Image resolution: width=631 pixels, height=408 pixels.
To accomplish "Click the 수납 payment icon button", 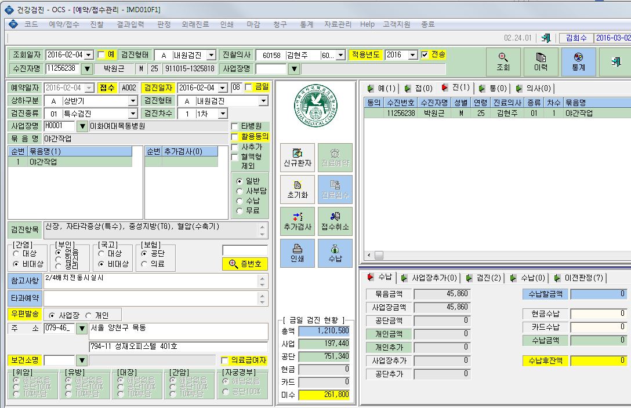I will pos(335,253).
